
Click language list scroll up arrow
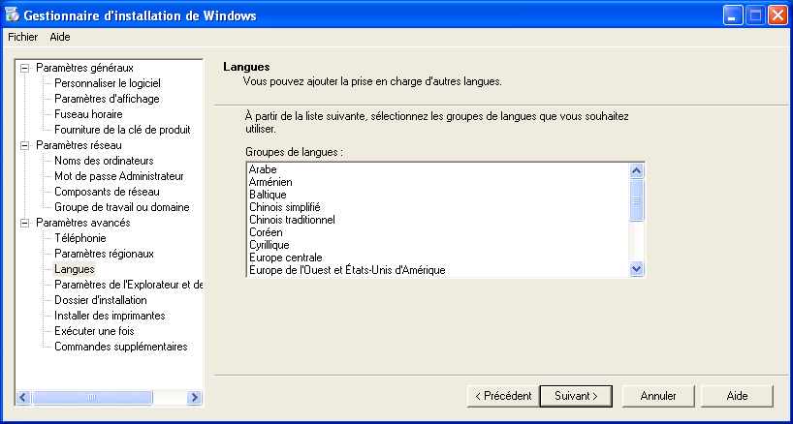click(x=636, y=170)
